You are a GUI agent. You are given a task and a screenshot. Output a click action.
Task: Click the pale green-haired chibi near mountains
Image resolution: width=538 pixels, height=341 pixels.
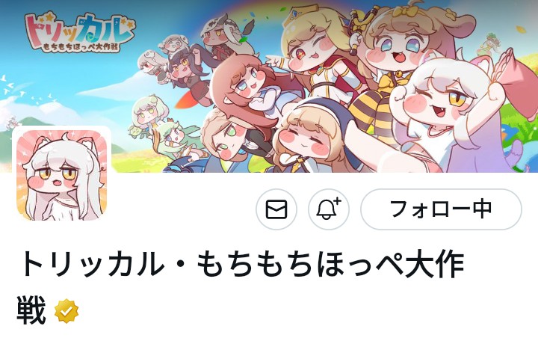148,114
